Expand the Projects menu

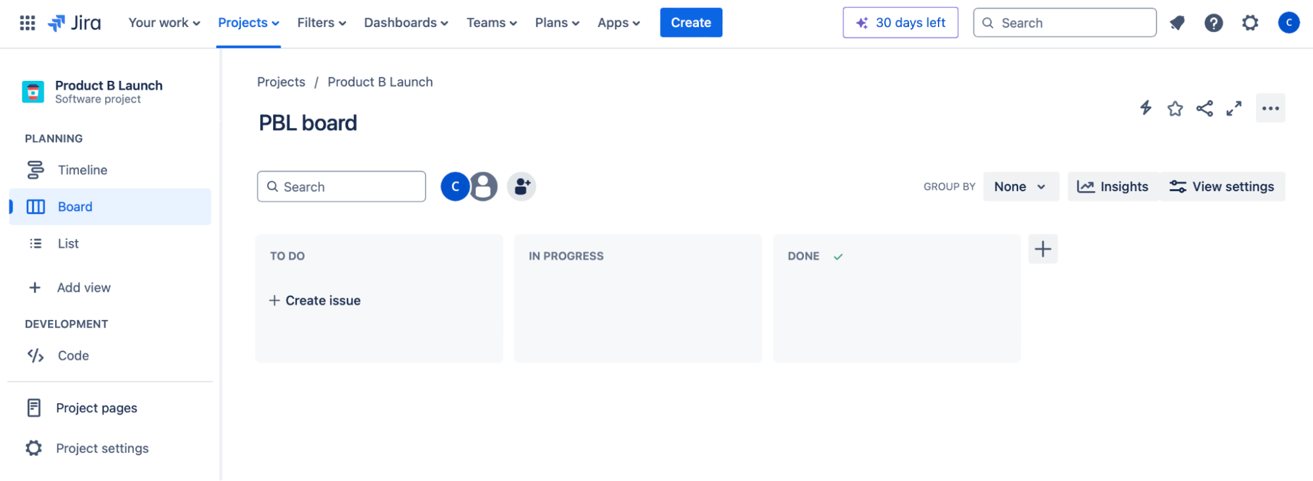coord(248,22)
